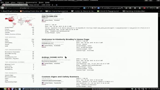Viewport: 160px width, 90px height.
Task: Open Hacking Articles,Bac... bookmark
Action: tap(135, 11)
